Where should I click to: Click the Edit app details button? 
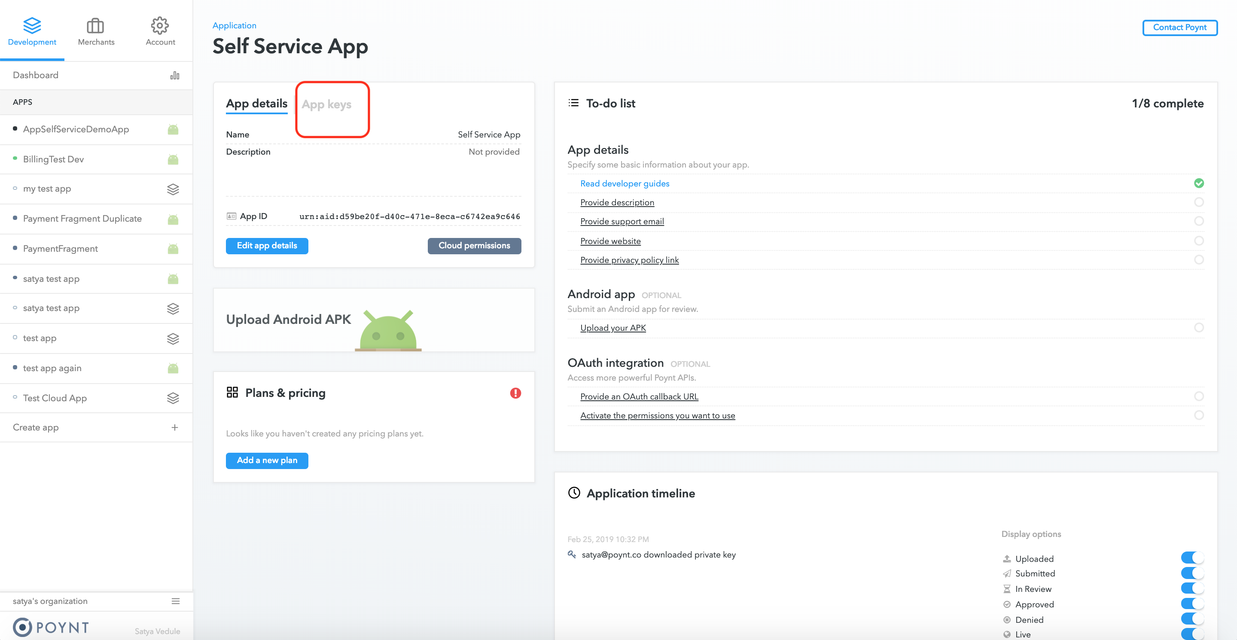pos(267,246)
